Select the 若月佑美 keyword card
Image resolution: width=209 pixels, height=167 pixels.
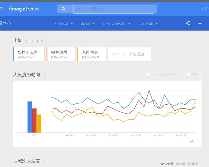(x=92, y=54)
